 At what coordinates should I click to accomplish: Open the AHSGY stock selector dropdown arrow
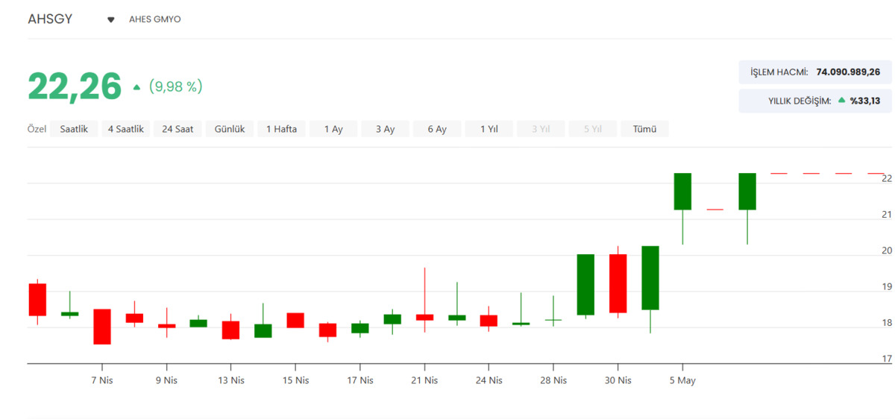[x=111, y=20]
